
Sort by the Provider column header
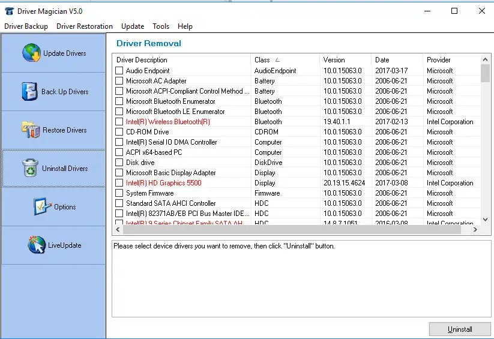(x=451, y=60)
